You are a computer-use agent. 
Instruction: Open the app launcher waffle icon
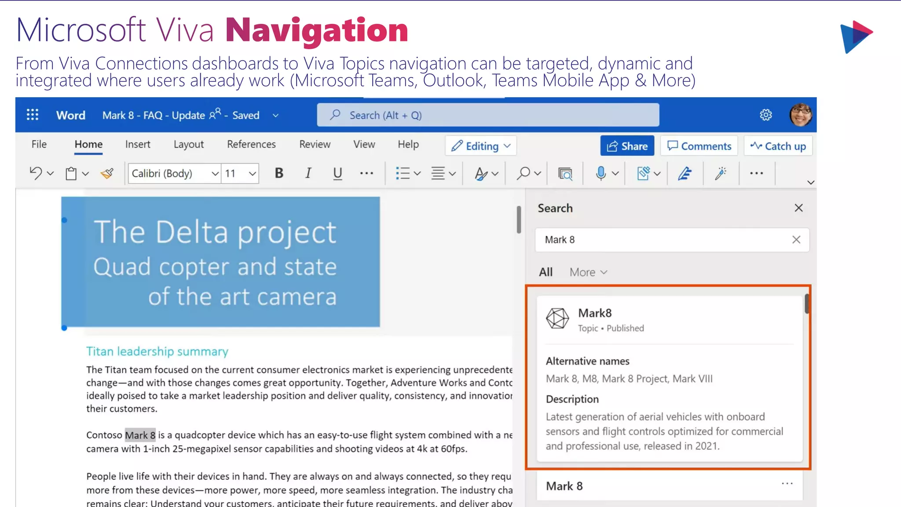point(33,115)
